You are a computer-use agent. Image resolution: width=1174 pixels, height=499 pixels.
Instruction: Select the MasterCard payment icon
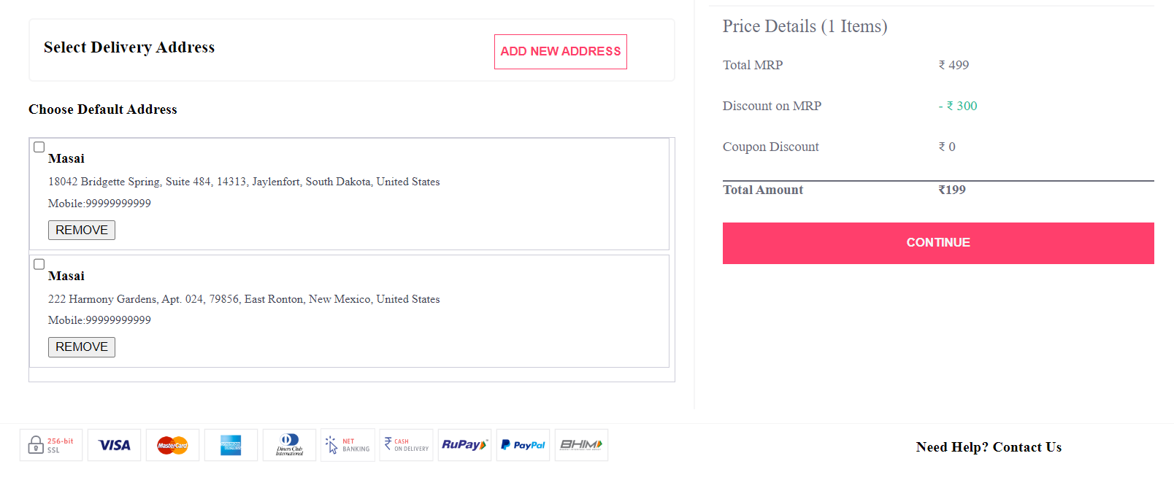click(172, 445)
